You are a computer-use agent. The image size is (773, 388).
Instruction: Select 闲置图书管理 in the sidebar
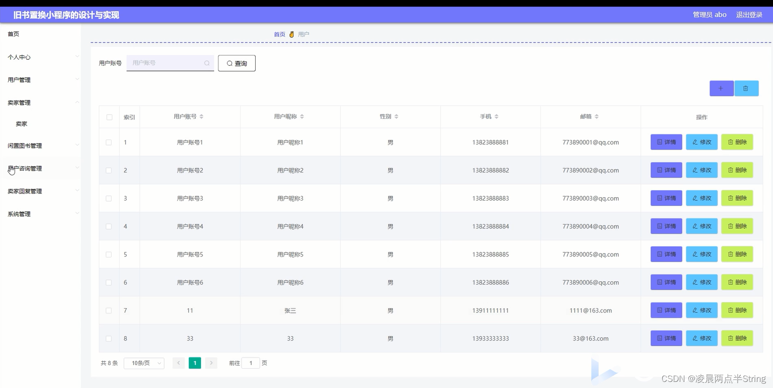click(25, 146)
